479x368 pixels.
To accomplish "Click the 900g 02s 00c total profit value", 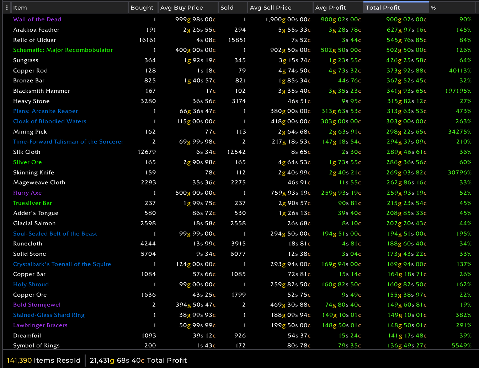I will click(406, 20).
